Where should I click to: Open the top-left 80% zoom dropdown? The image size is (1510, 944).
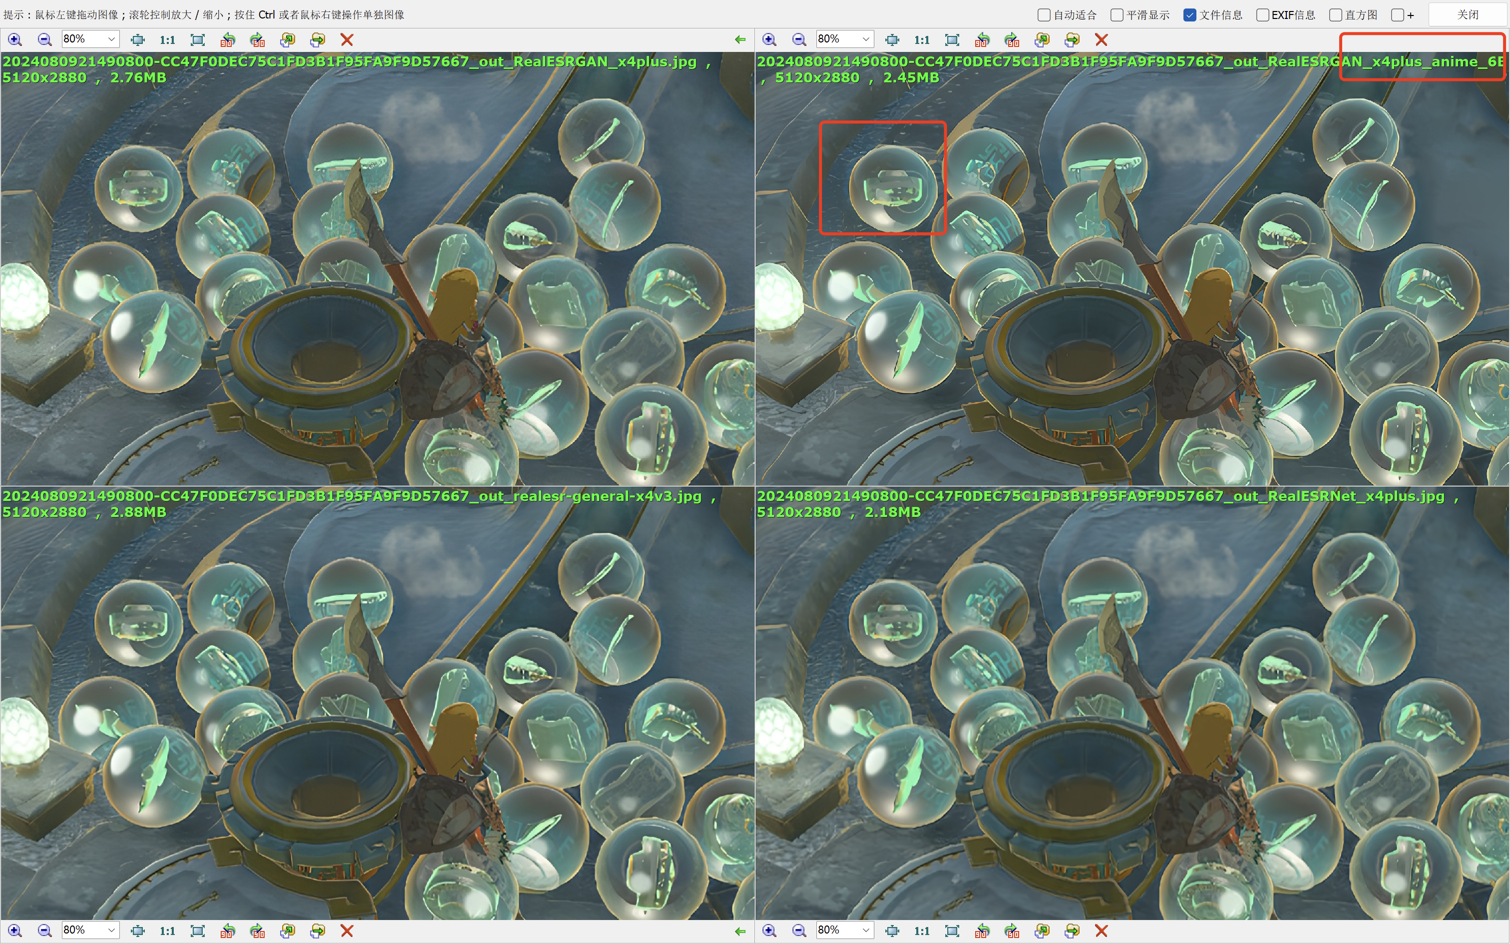click(x=111, y=39)
